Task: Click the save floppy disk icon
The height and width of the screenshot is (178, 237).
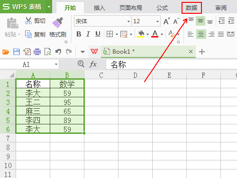Action: 17,52
